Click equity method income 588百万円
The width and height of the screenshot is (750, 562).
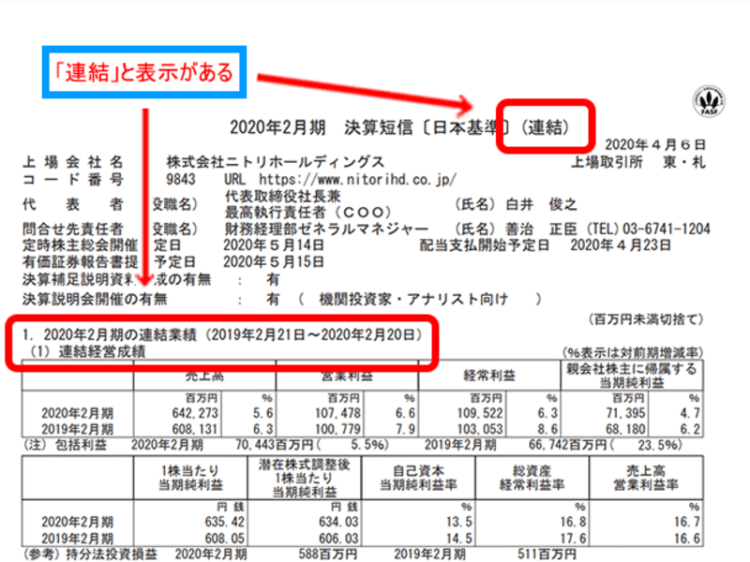327,555
